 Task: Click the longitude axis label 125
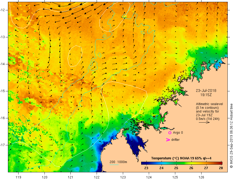point(175,177)
